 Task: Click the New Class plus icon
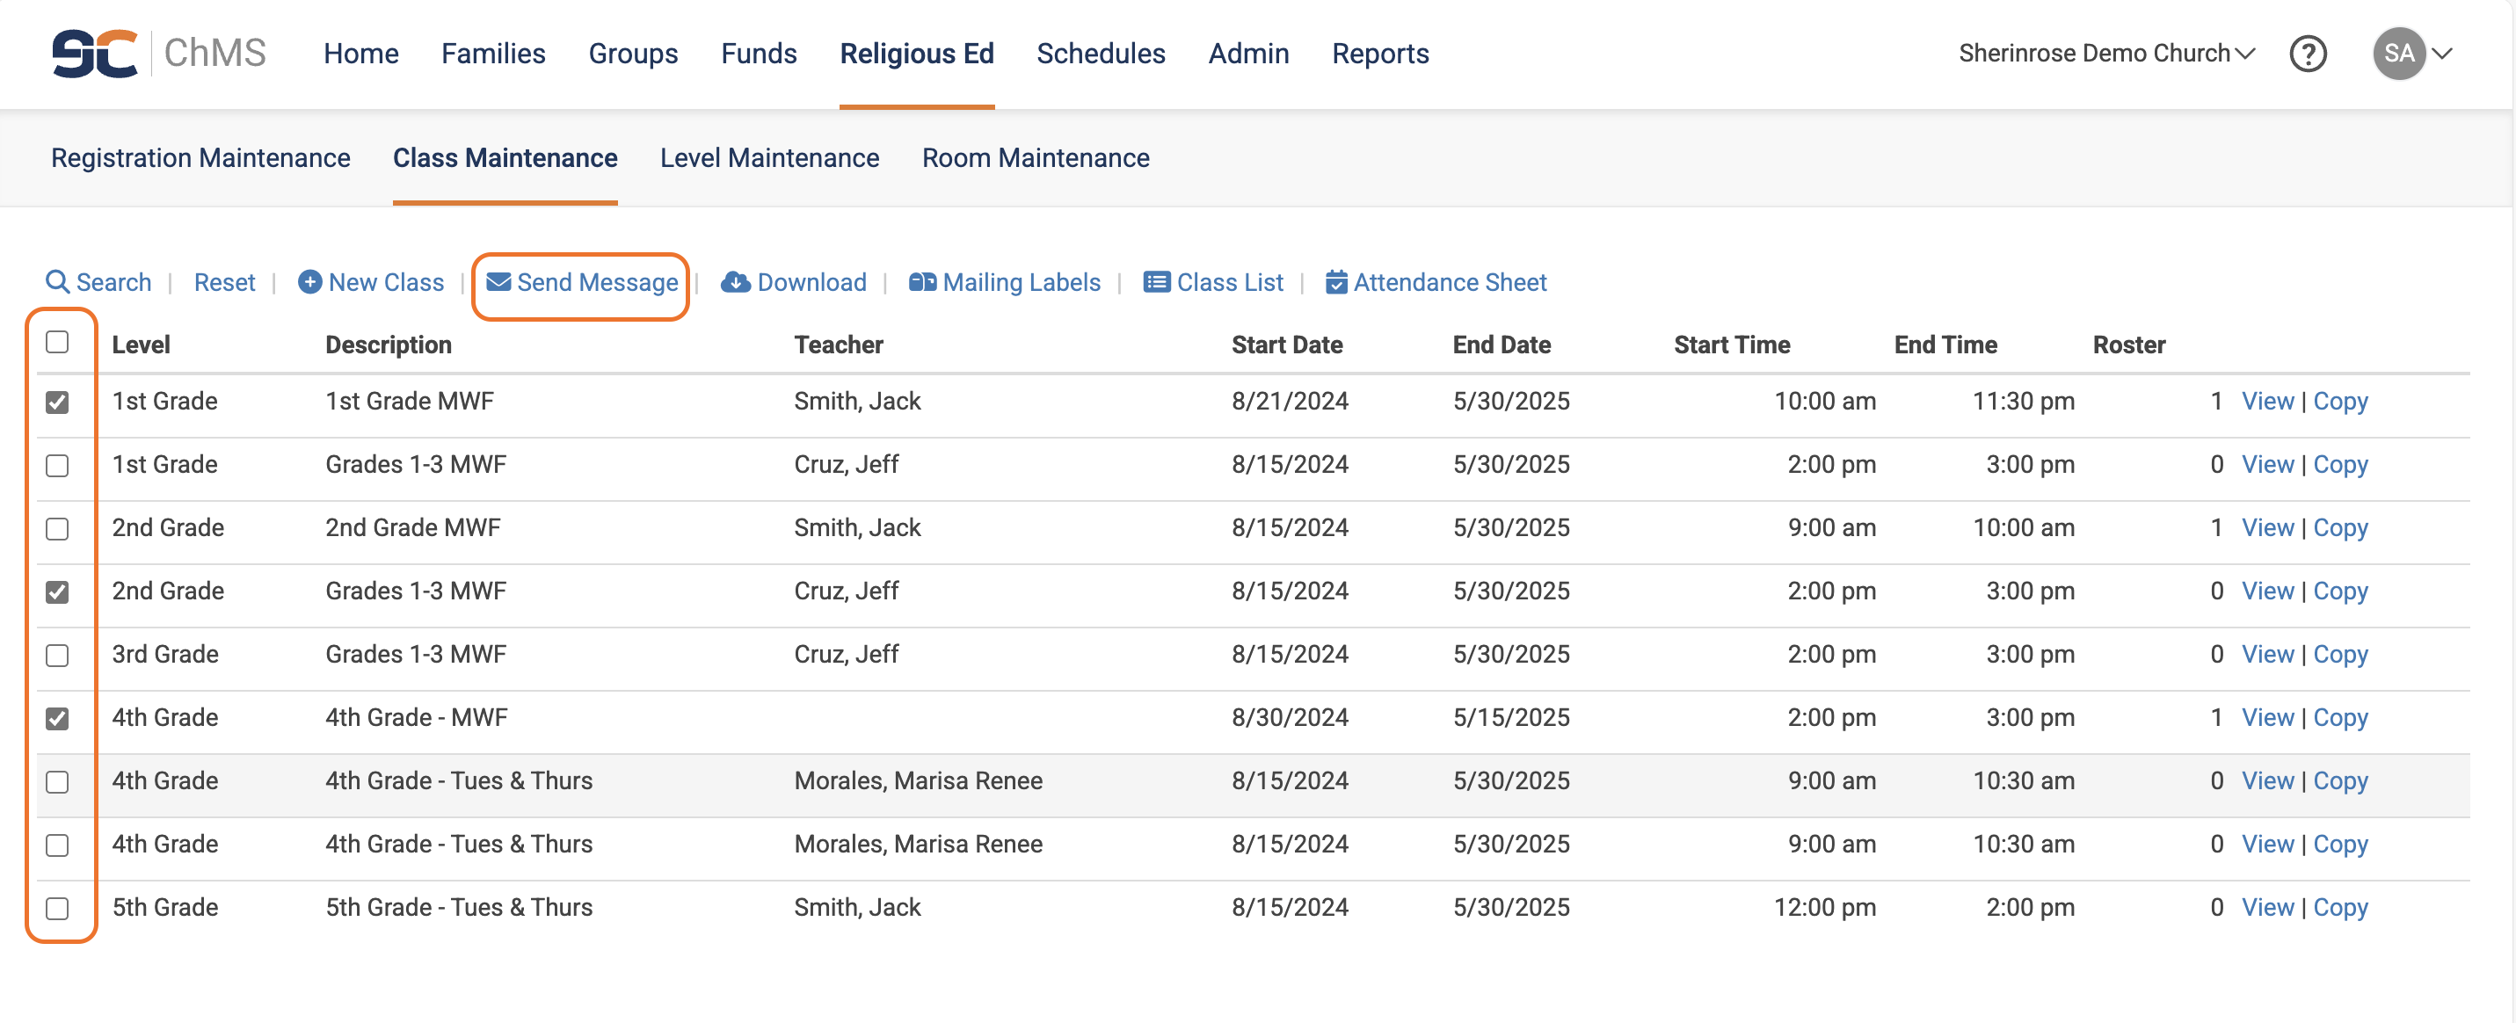point(309,282)
